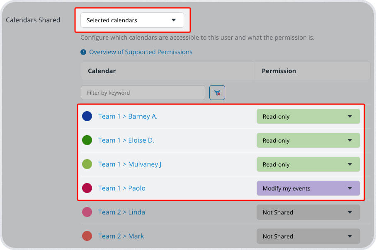Click the info icon beside Overview of Supported Permissions

[x=83, y=52]
